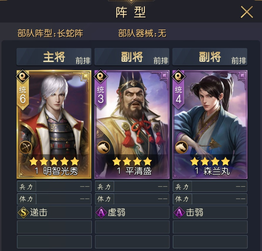Click empty second skill slot under 明智光秀
The height and width of the screenshot is (251, 262).
54,227
